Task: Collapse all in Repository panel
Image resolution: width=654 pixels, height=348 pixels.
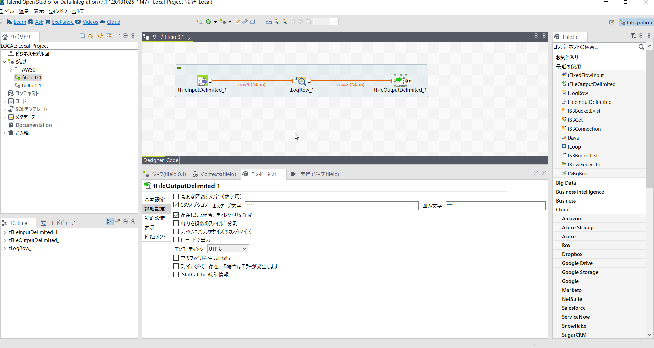Action: pyautogui.click(x=83, y=35)
